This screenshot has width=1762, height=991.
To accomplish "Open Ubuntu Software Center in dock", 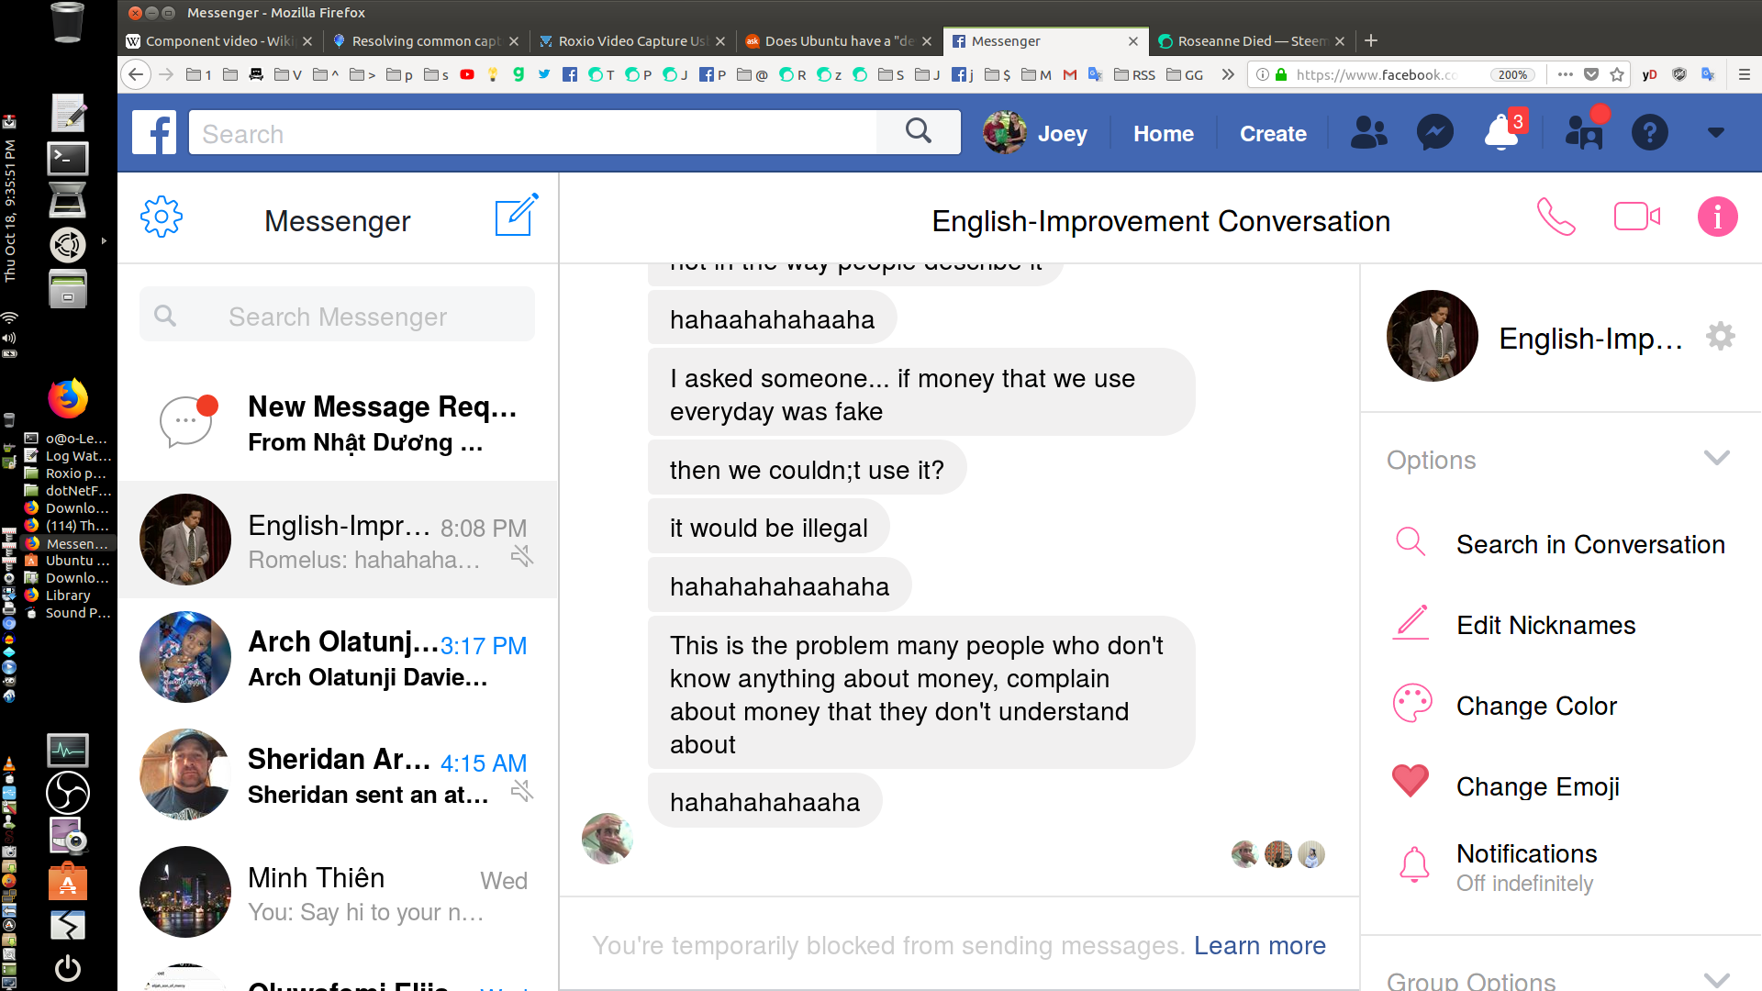I will (x=68, y=881).
